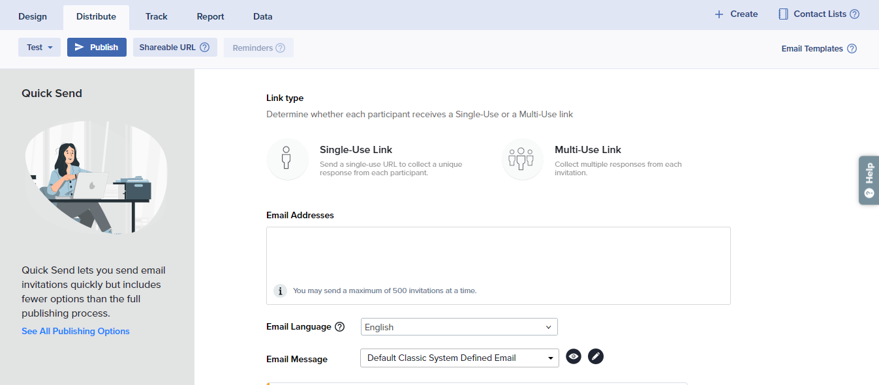Screen dimensions: 879x385
Task: Click help icon beside Shareable URL
Action: click(204, 48)
